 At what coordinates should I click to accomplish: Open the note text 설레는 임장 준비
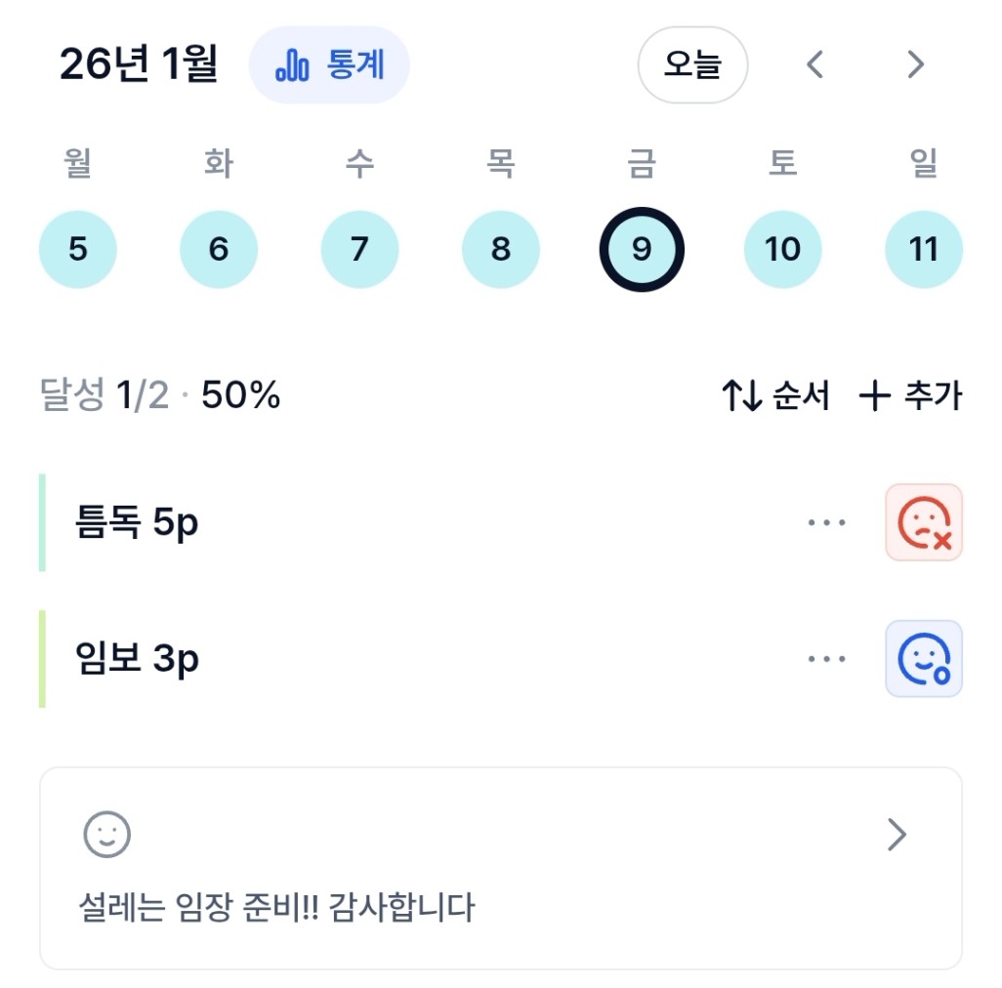[276, 908]
